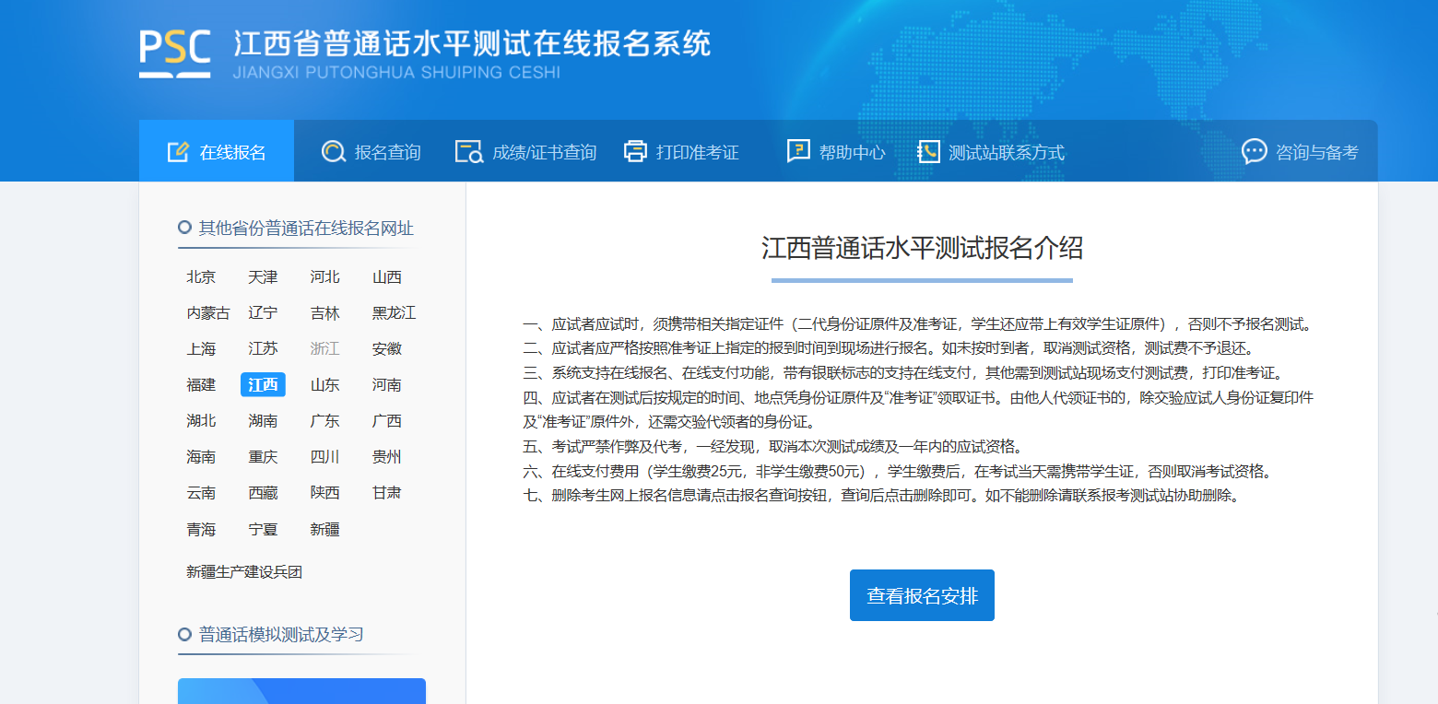Click the 成绩/证书查询 search document icon
The width and height of the screenshot is (1438, 704).
pos(469,152)
